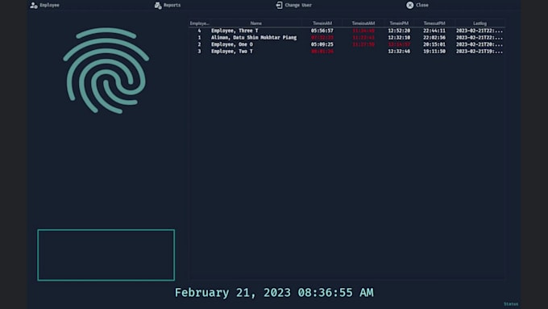The width and height of the screenshot is (548, 309).
Task: Click the empty teal-bordered message box
Action: pyautogui.click(x=106, y=255)
